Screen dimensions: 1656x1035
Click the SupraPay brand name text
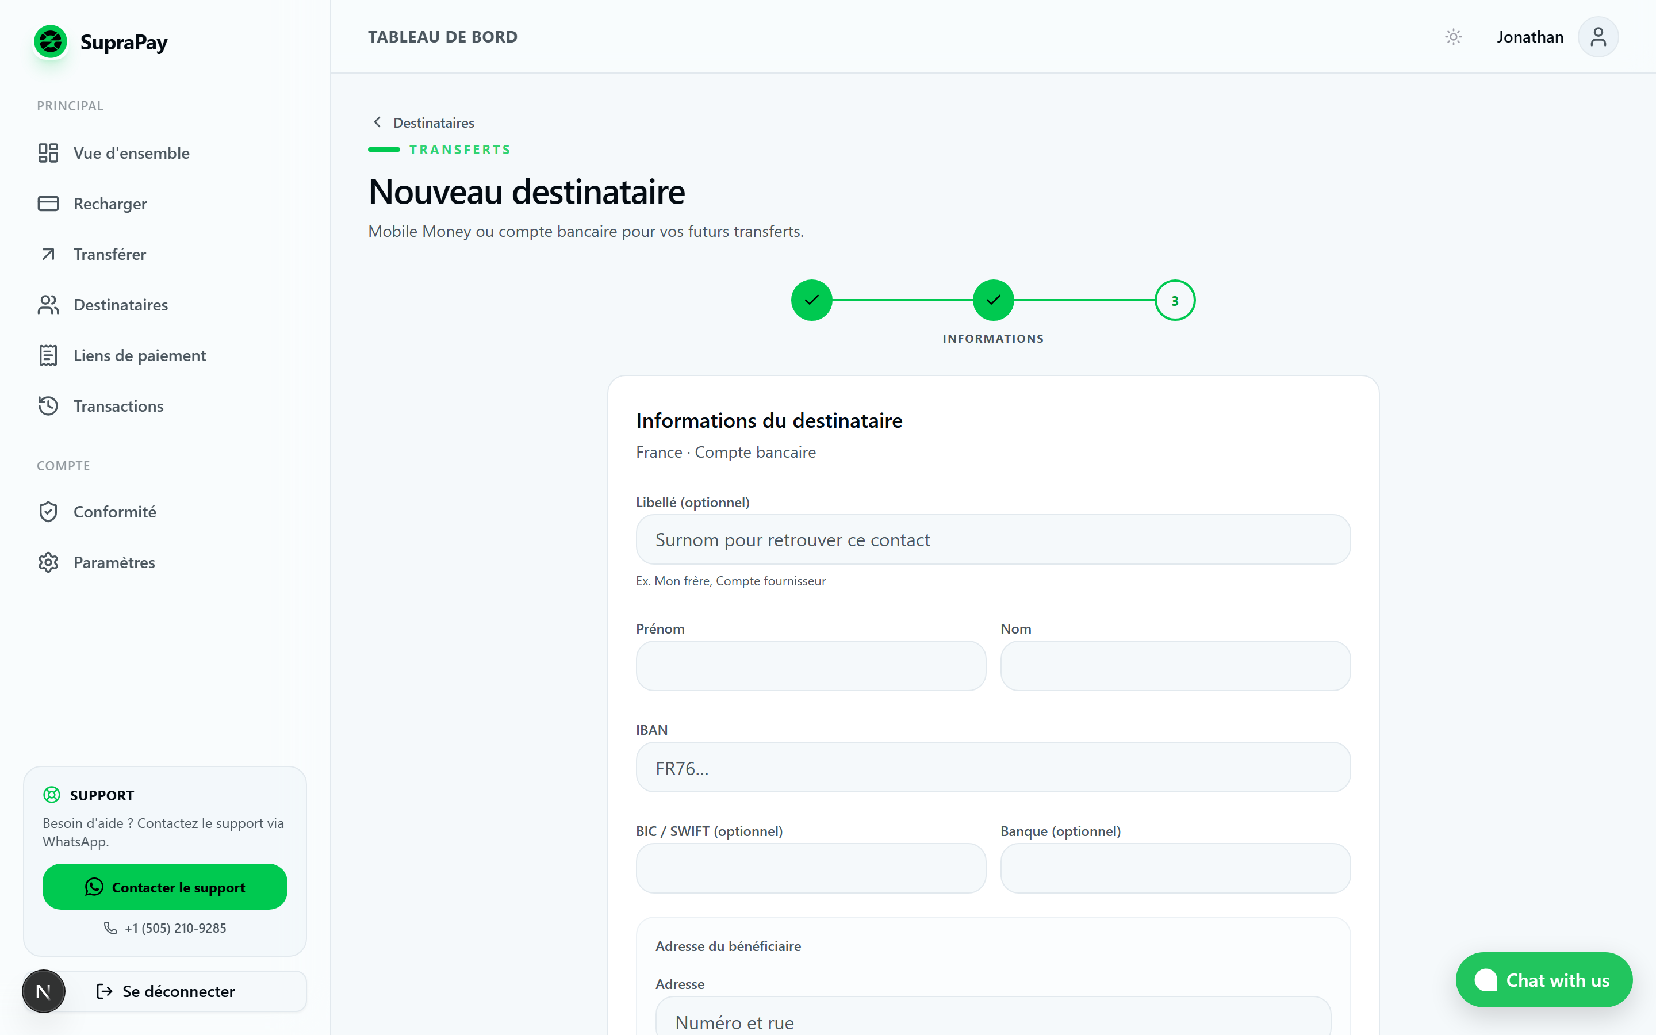tap(124, 43)
